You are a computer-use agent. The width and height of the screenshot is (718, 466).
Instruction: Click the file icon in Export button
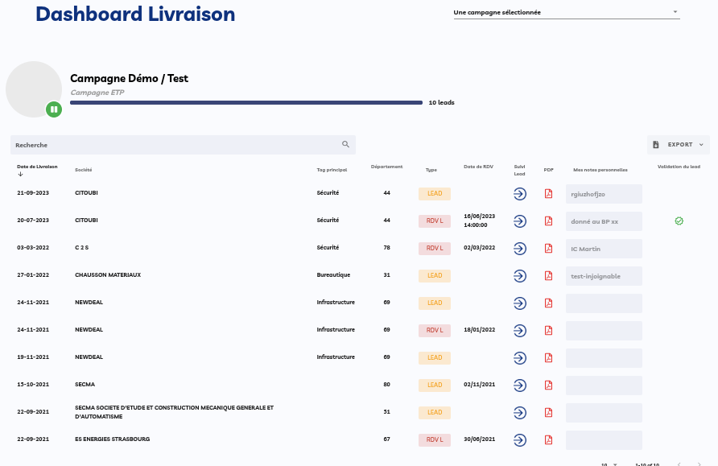[656, 145]
